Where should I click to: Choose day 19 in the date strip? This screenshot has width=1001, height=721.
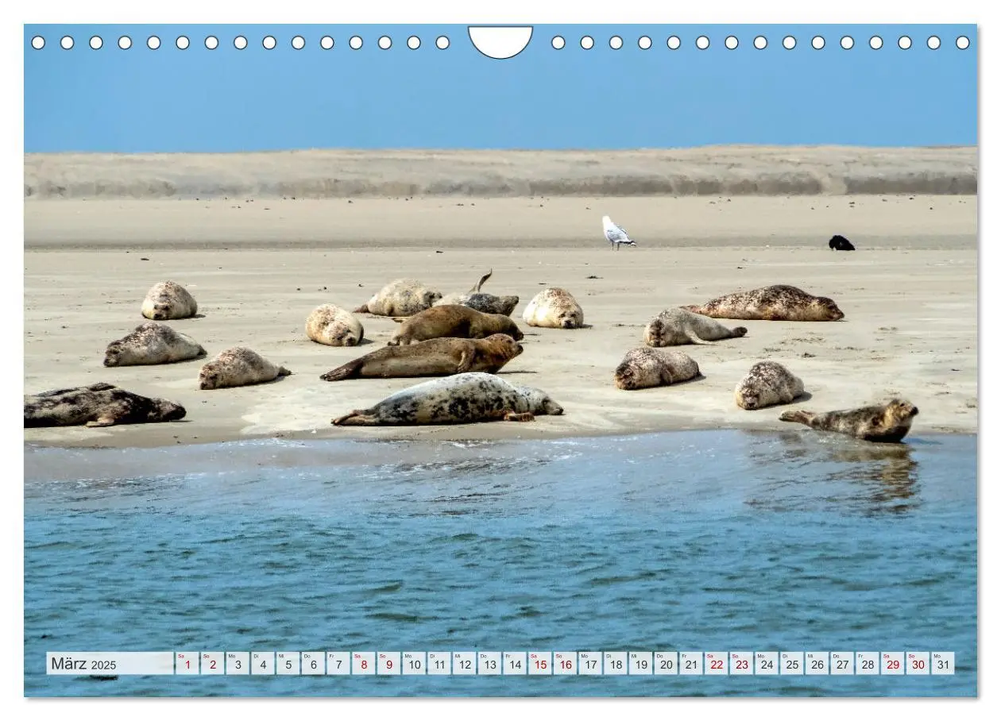(x=640, y=664)
